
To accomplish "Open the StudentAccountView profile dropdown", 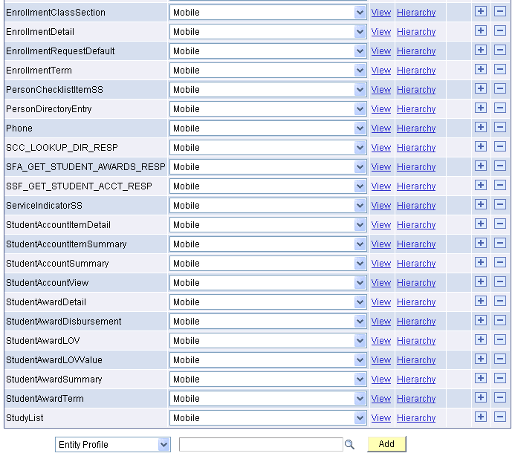I will (x=268, y=283).
